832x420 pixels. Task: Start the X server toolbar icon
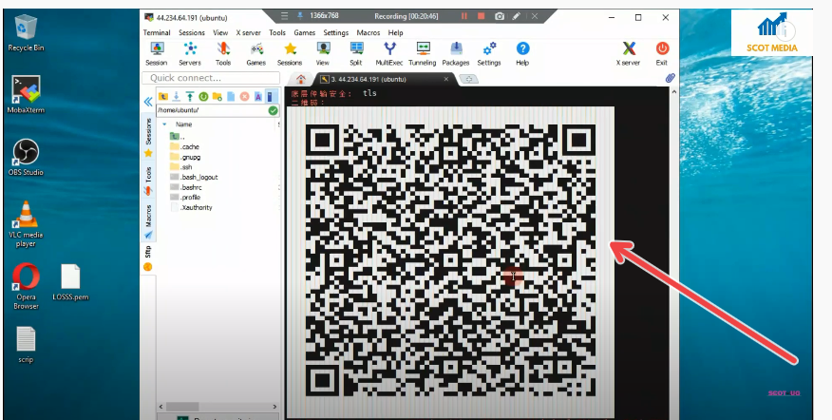(628, 53)
